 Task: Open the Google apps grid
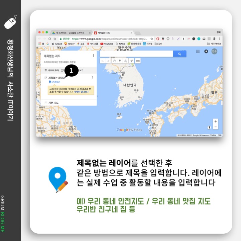coord(198,52)
